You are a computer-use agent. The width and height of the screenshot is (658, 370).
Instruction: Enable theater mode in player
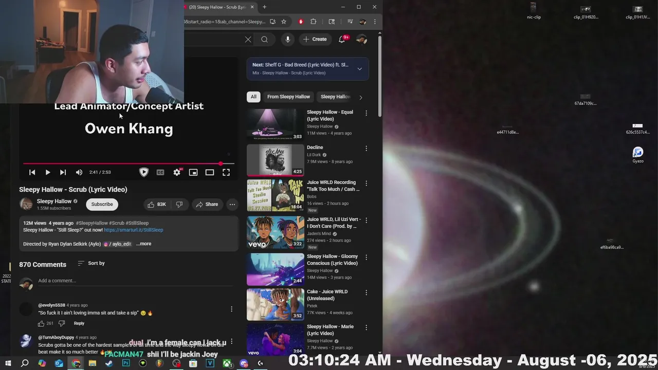point(210,173)
